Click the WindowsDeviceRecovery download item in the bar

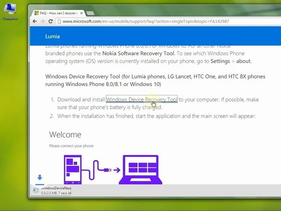click(x=52, y=191)
